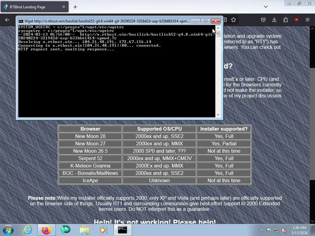
Task: Open the green globe browser taskbar icon
Action: click(x=66, y=230)
